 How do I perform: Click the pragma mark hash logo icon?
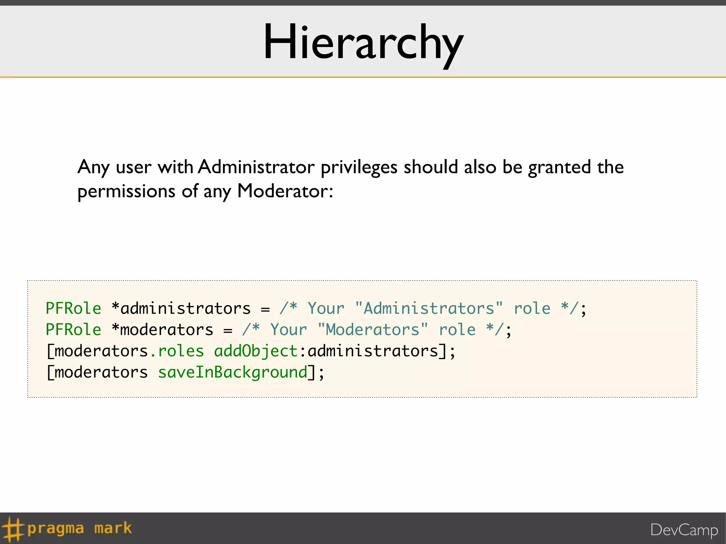pos(12,529)
